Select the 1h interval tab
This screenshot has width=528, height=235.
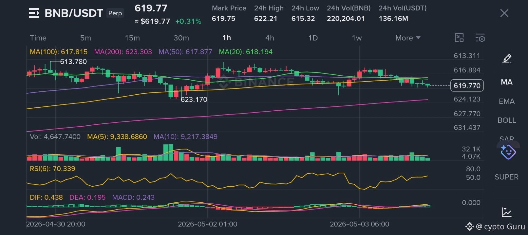[x=227, y=38]
